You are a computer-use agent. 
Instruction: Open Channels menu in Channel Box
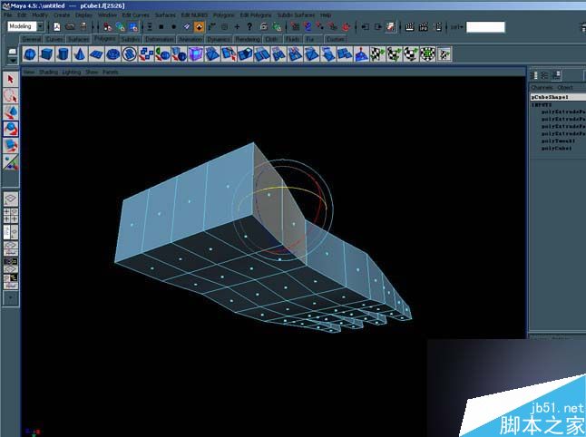pyautogui.click(x=542, y=87)
